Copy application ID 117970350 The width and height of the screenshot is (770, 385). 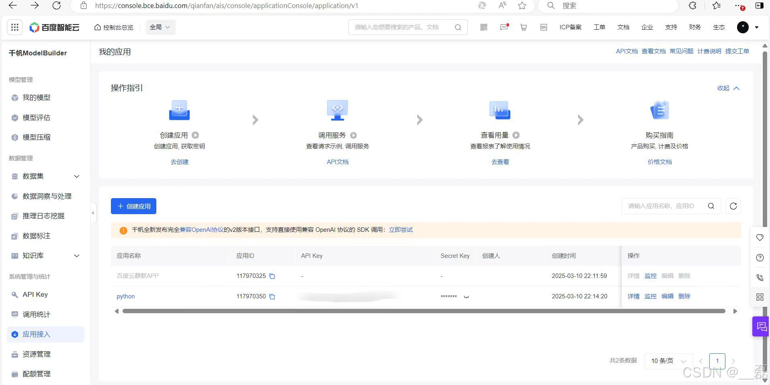272,296
